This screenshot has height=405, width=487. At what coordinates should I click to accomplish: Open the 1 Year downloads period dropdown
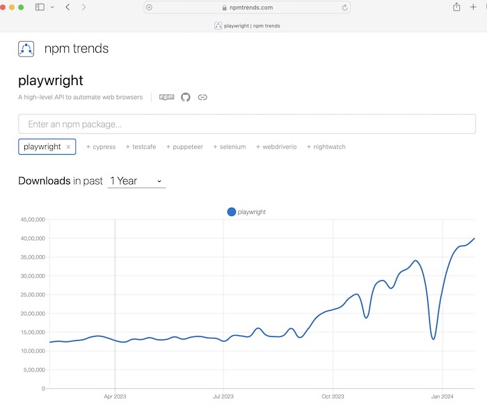click(136, 181)
